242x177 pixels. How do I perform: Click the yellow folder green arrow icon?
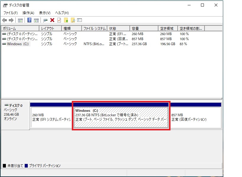point(66,20)
